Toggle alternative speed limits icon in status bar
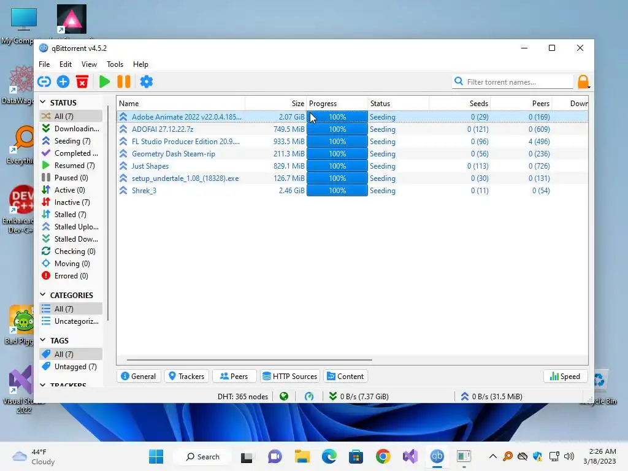 pos(309,397)
